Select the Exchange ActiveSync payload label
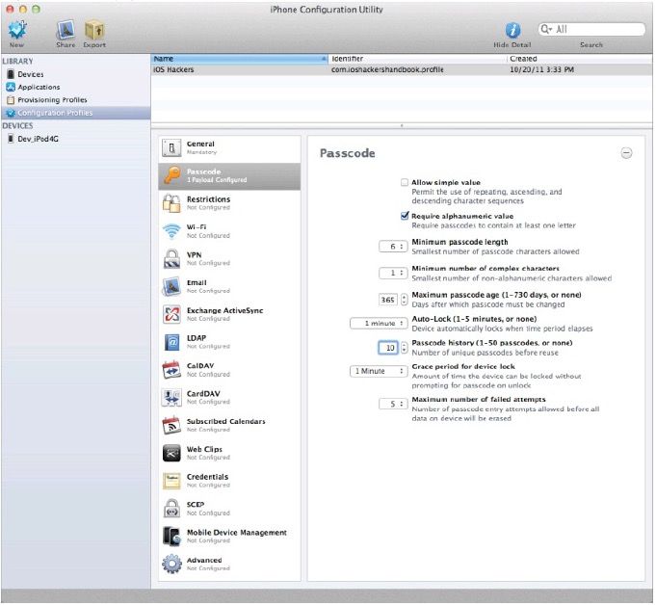 (225, 310)
